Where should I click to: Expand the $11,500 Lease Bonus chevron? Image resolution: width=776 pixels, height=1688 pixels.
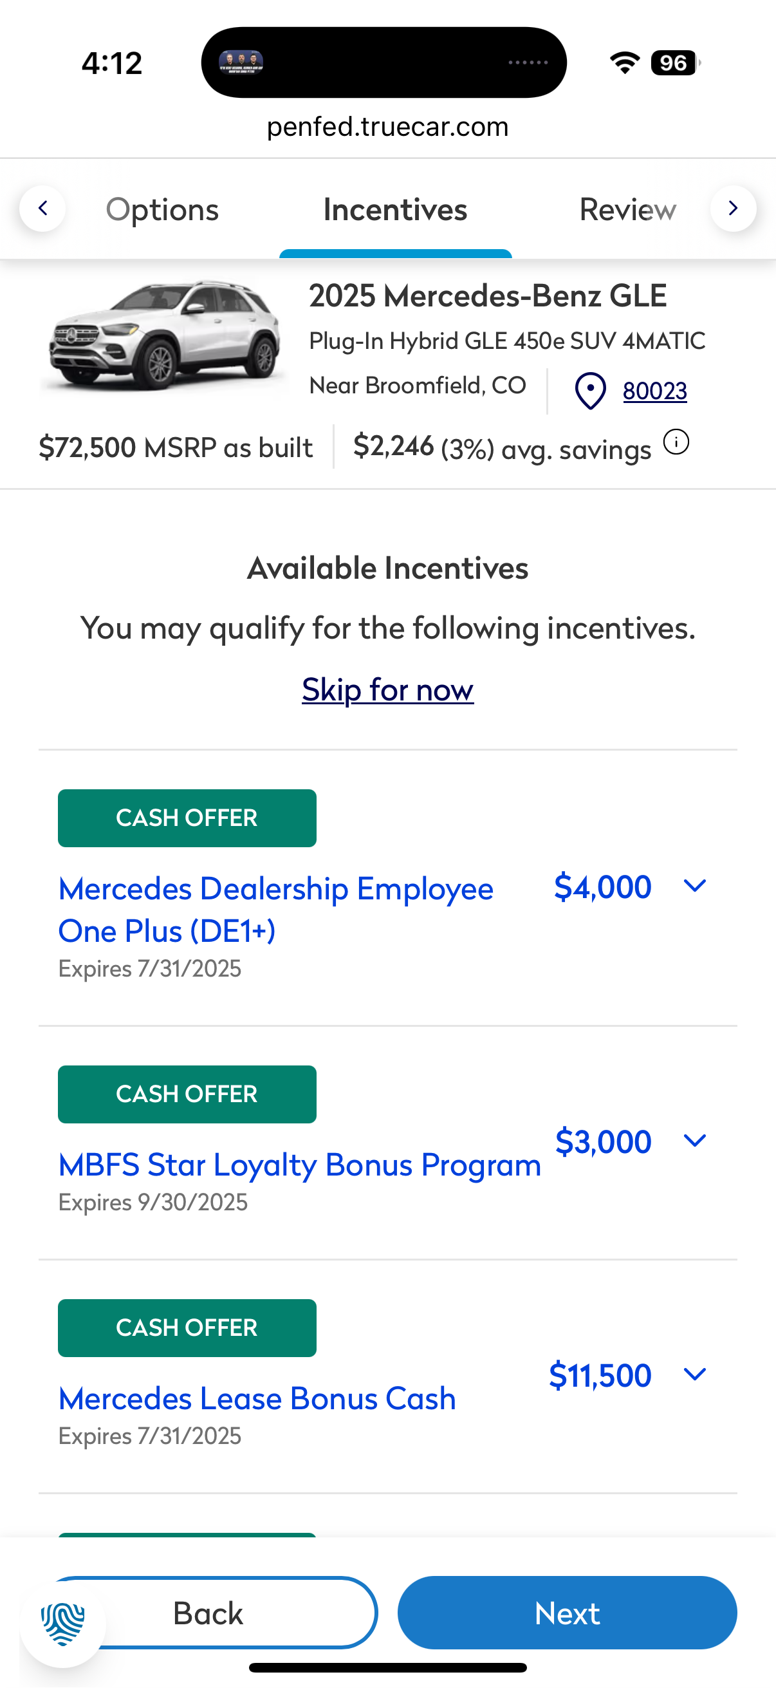694,1374
